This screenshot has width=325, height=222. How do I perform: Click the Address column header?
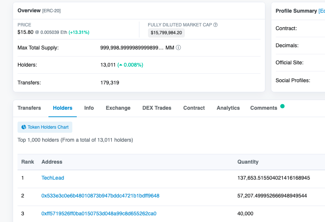[52, 162]
